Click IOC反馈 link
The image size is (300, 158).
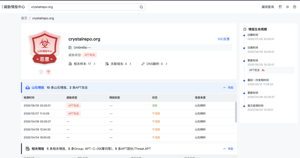[223, 39]
